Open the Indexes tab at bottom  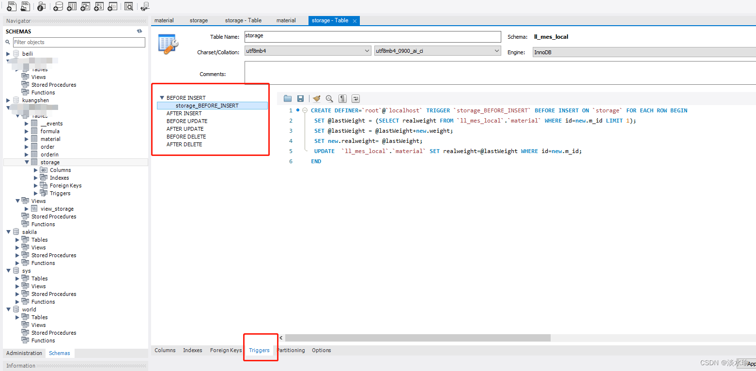[193, 350]
